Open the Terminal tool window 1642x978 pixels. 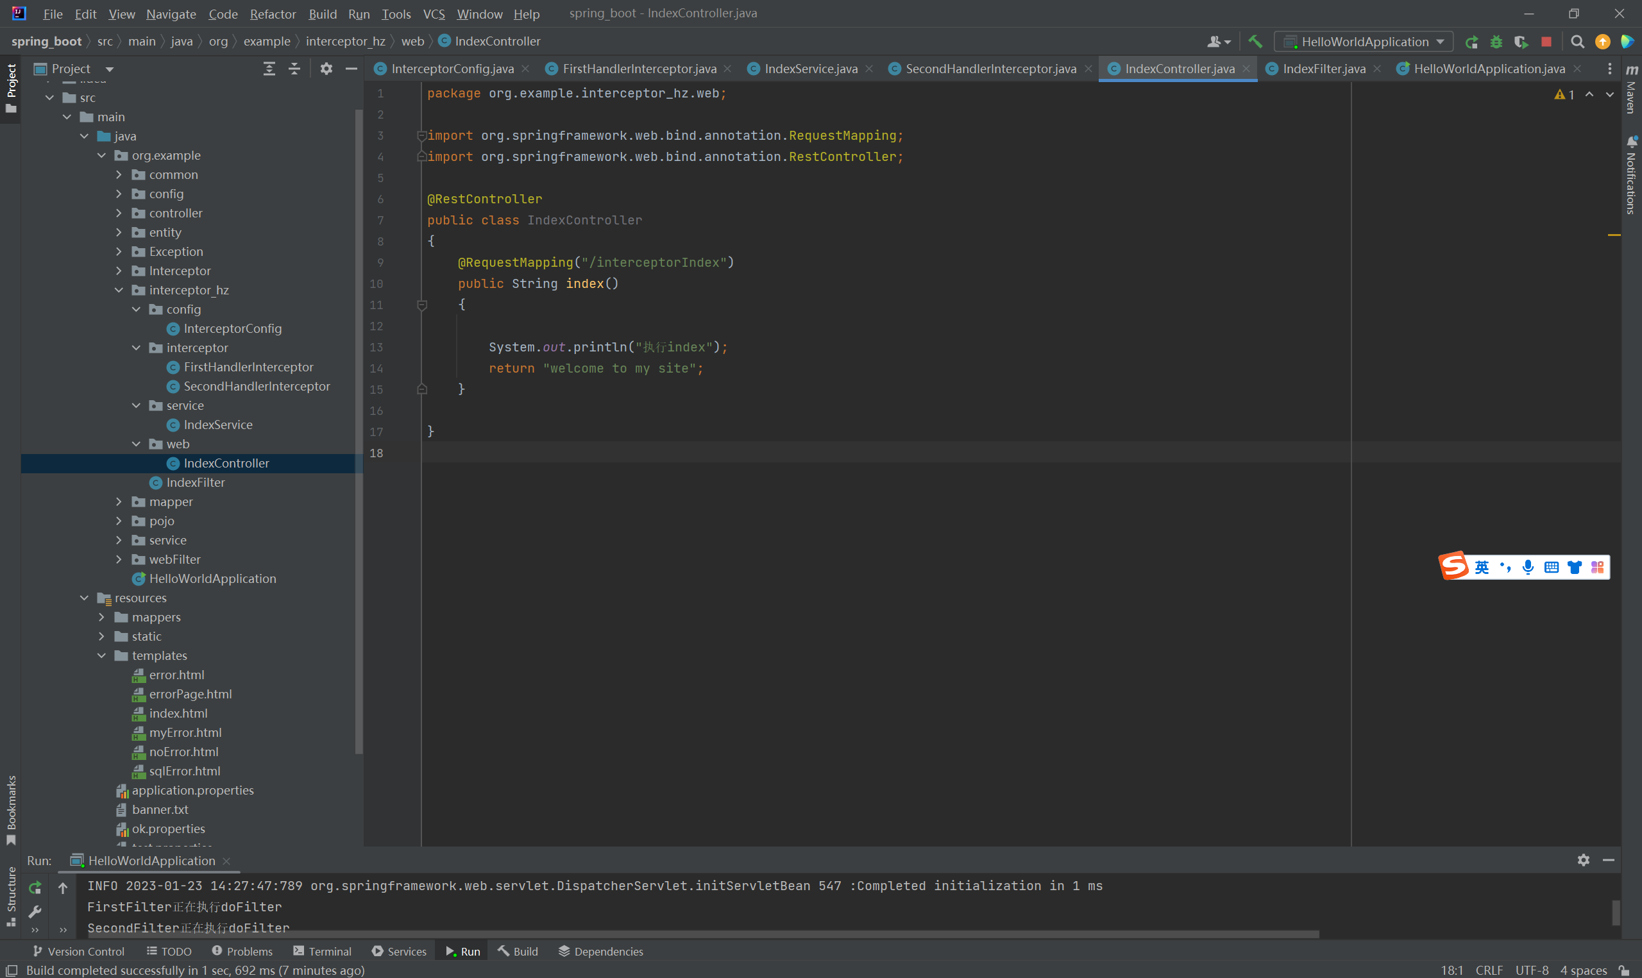pyautogui.click(x=322, y=951)
